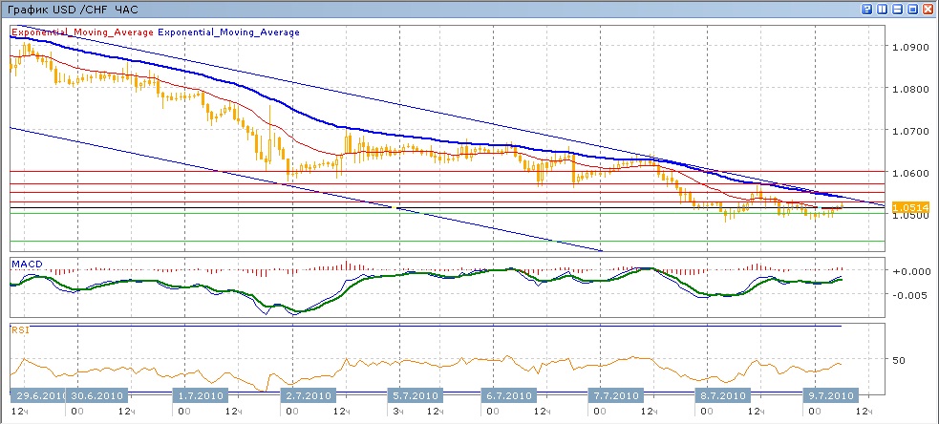Screen dimensions: 939x424
Task: Select the blue Exponential_Moving_Average legend label
Action: point(228,32)
